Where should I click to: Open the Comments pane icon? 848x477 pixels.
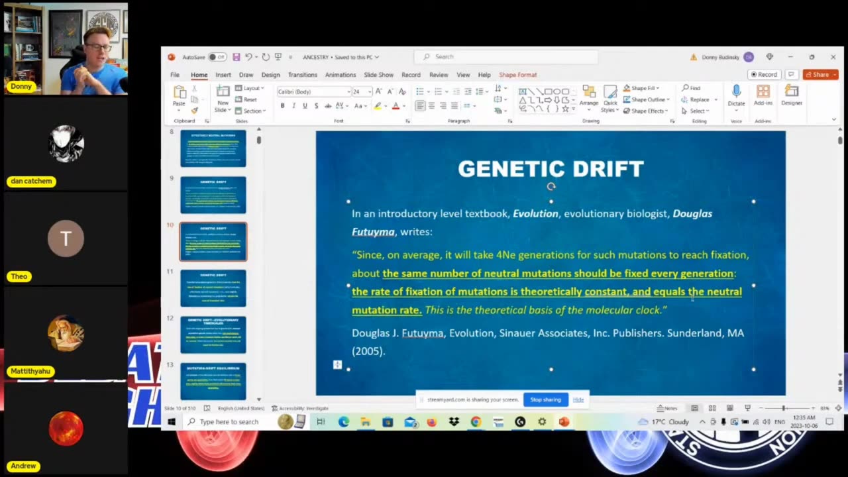coord(791,75)
